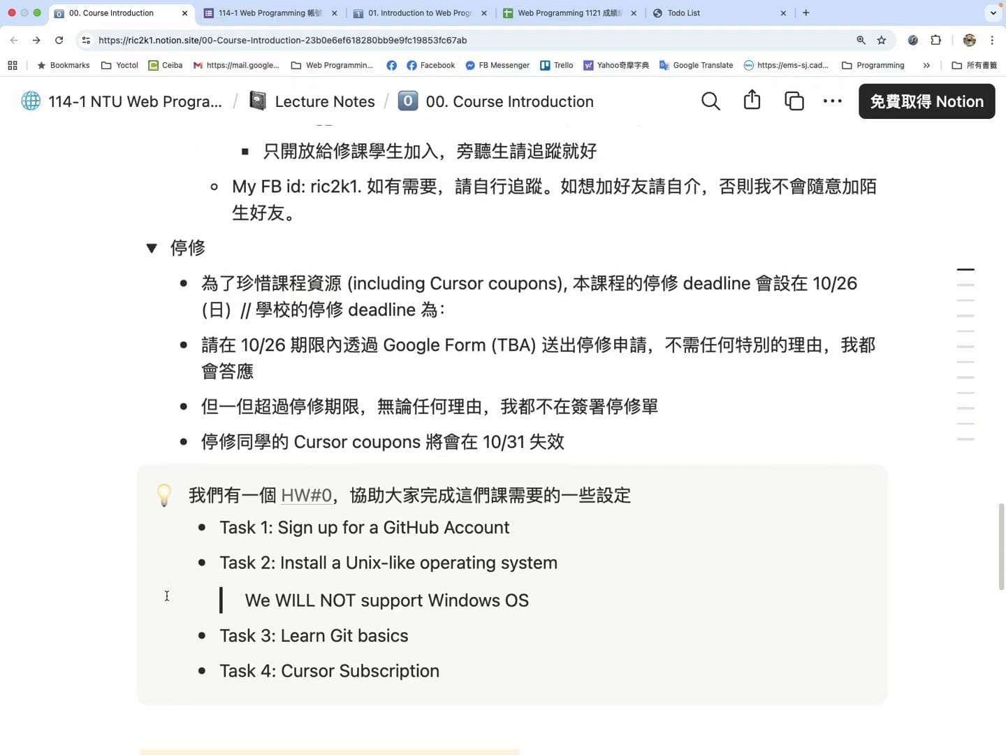
Task: Click the 免費取得 Notion button
Action: 926,101
